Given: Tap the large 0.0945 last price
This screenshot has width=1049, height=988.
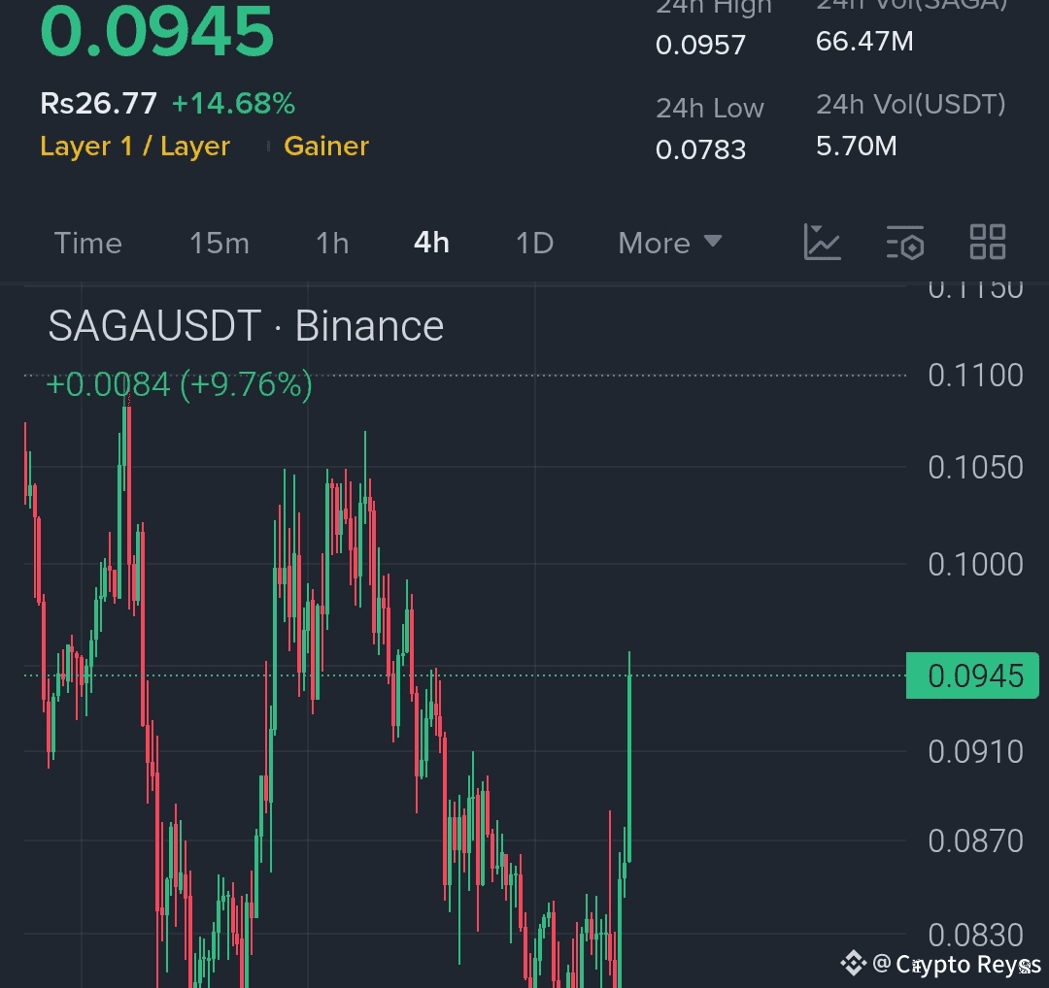Looking at the screenshot, I should tap(157, 31).
